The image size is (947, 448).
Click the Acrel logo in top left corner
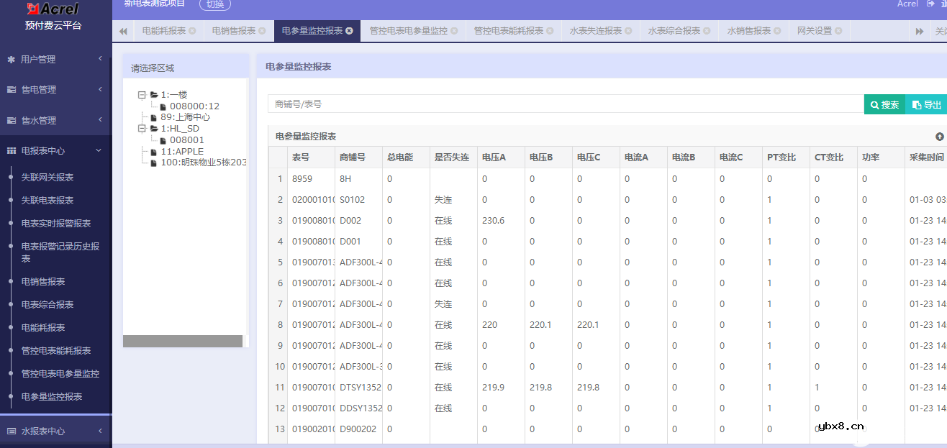[x=51, y=9]
